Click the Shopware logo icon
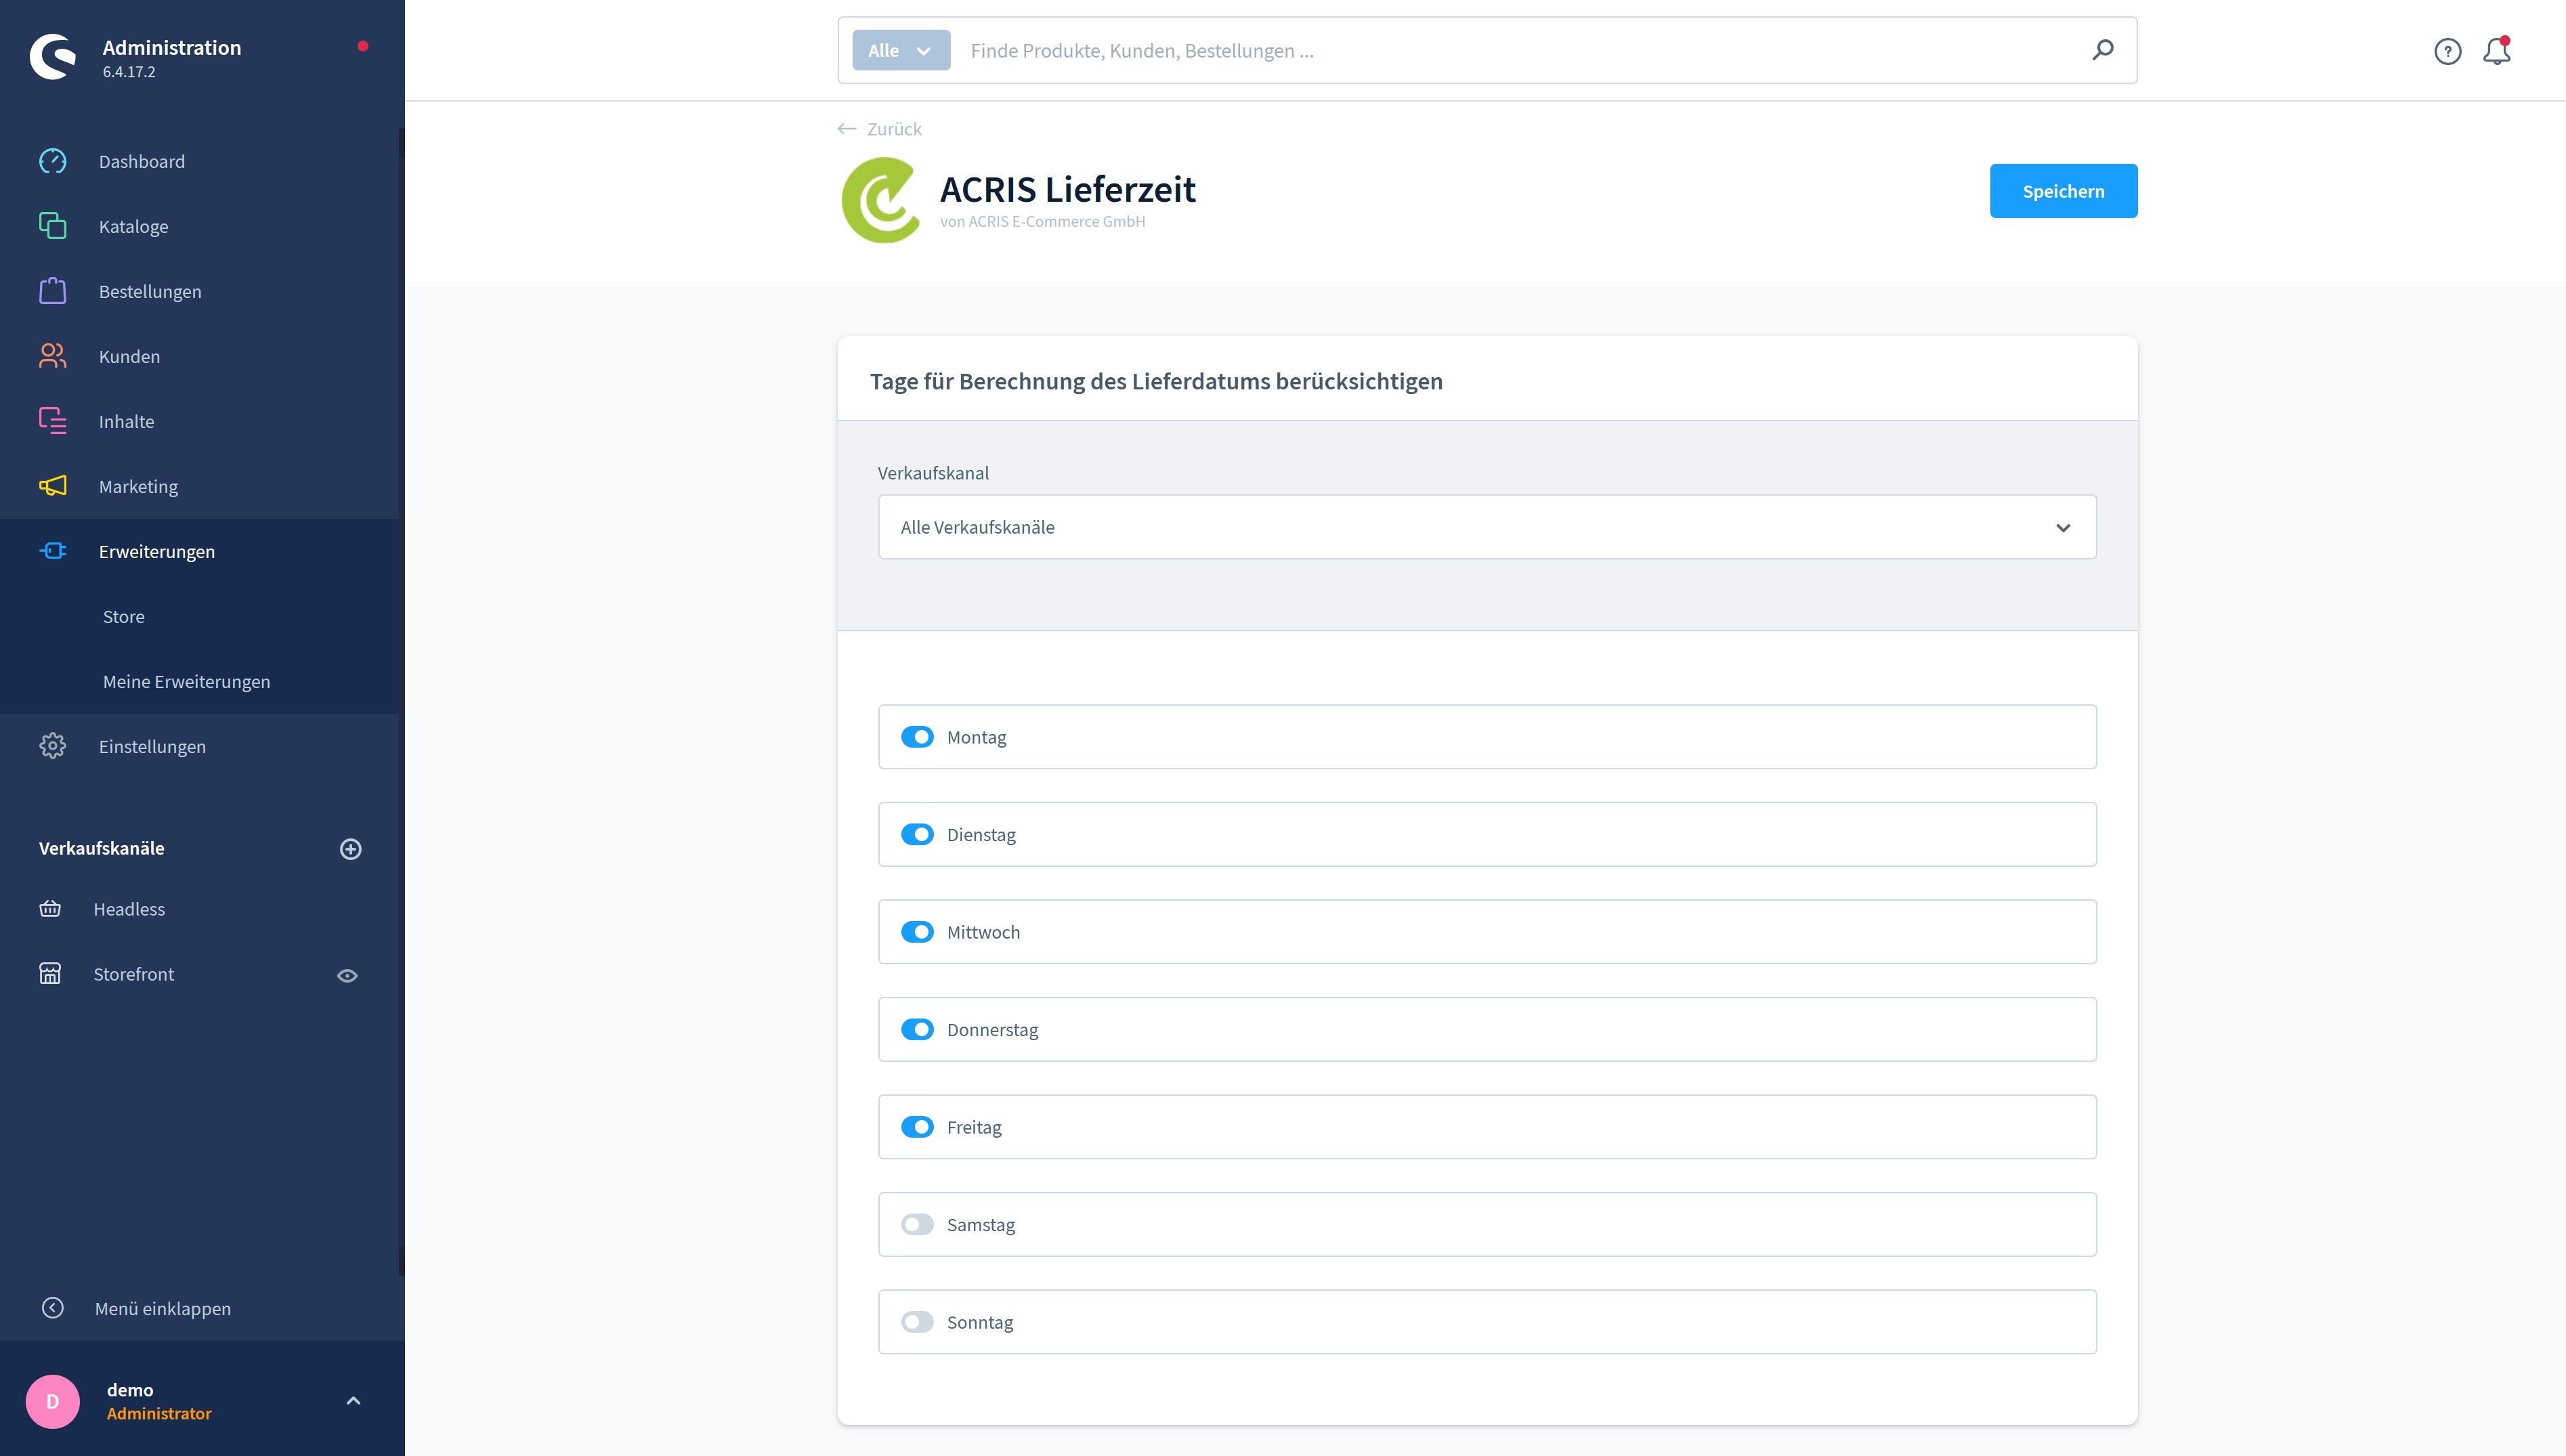Viewport: 2566px width, 1456px height. pyautogui.click(x=52, y=56)
